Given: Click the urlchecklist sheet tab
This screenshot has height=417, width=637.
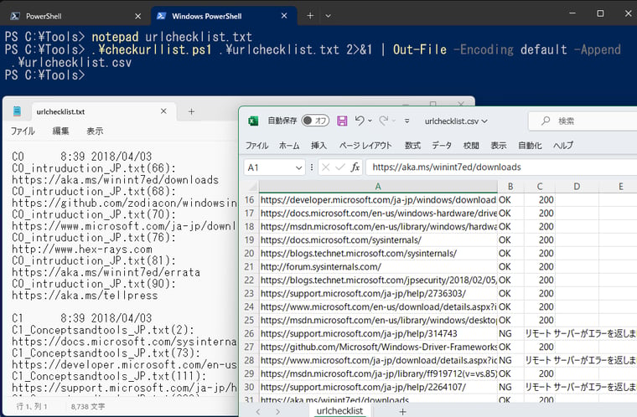Looking at the screenshot, I should pyautogui.click(x=339, y=411).
